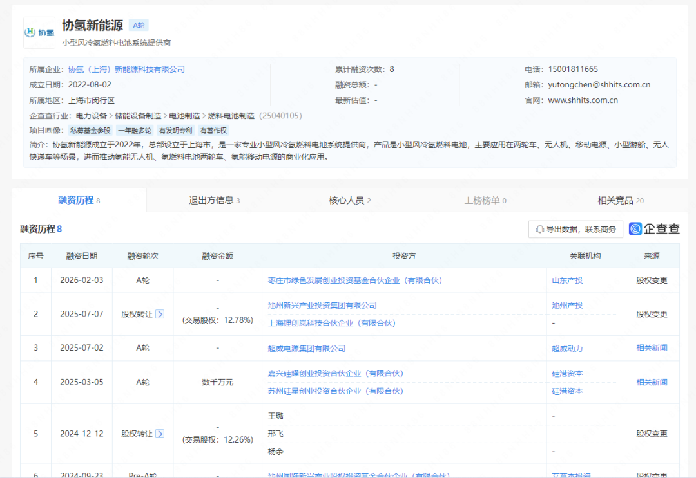Click the A轮 badge beside the company name
696x478 pixels.
click(138, 25)
